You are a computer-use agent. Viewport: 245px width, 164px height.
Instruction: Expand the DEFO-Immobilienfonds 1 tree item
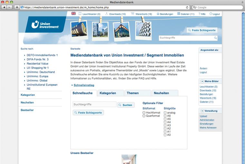tap(24, 55)
